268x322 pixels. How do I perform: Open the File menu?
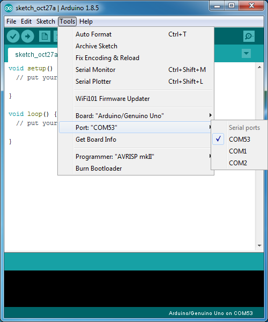pos(11,21)
